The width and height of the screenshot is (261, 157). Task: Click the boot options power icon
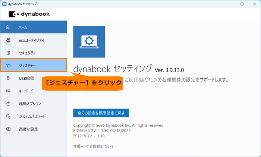(x=8, y=104)
